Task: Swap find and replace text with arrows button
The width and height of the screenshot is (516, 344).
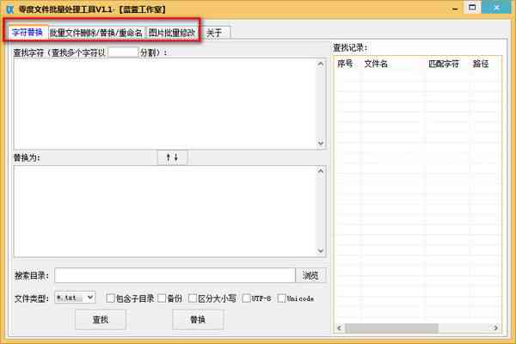Action: coord(173,157)
